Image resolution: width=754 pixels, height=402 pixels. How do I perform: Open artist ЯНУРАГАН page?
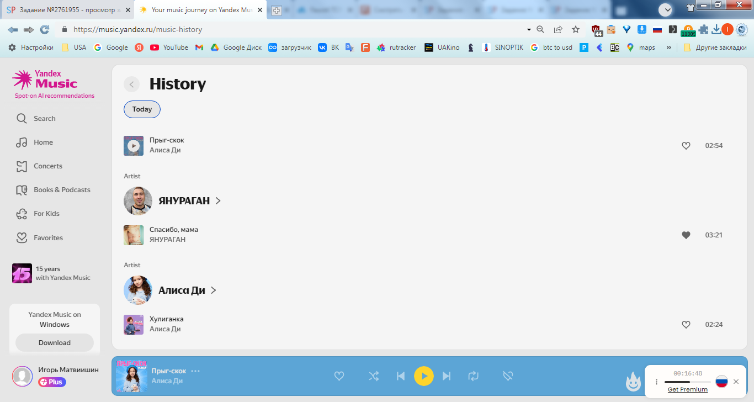[x=190, y=201]
